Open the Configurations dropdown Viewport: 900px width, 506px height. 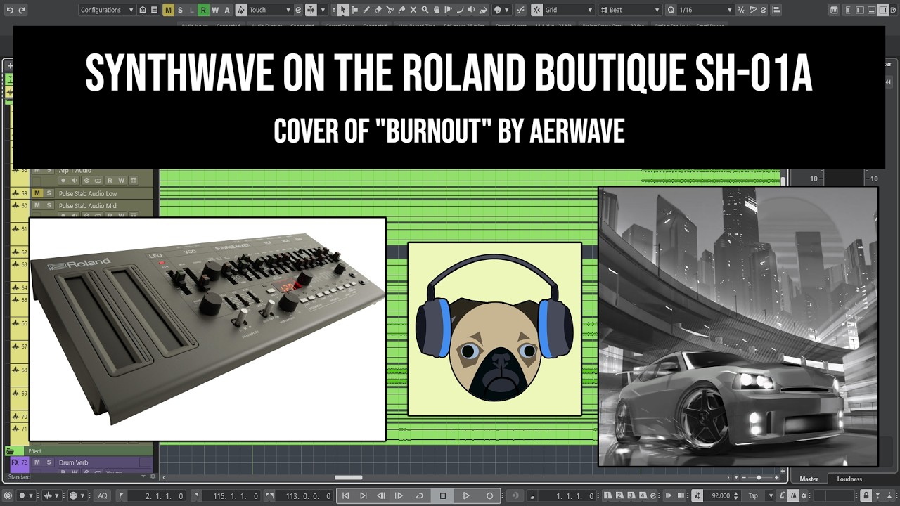coord(107,10)
